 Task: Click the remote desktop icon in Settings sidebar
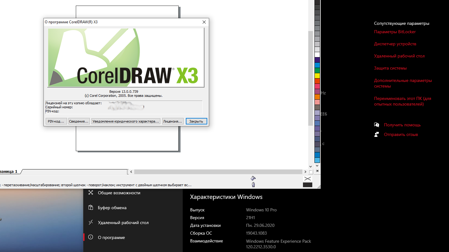pos(91,223)
